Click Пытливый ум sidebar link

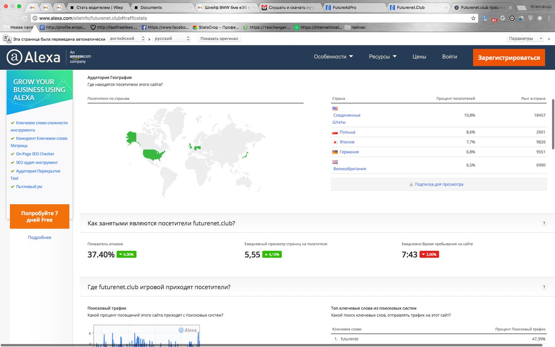click(29, 187)
